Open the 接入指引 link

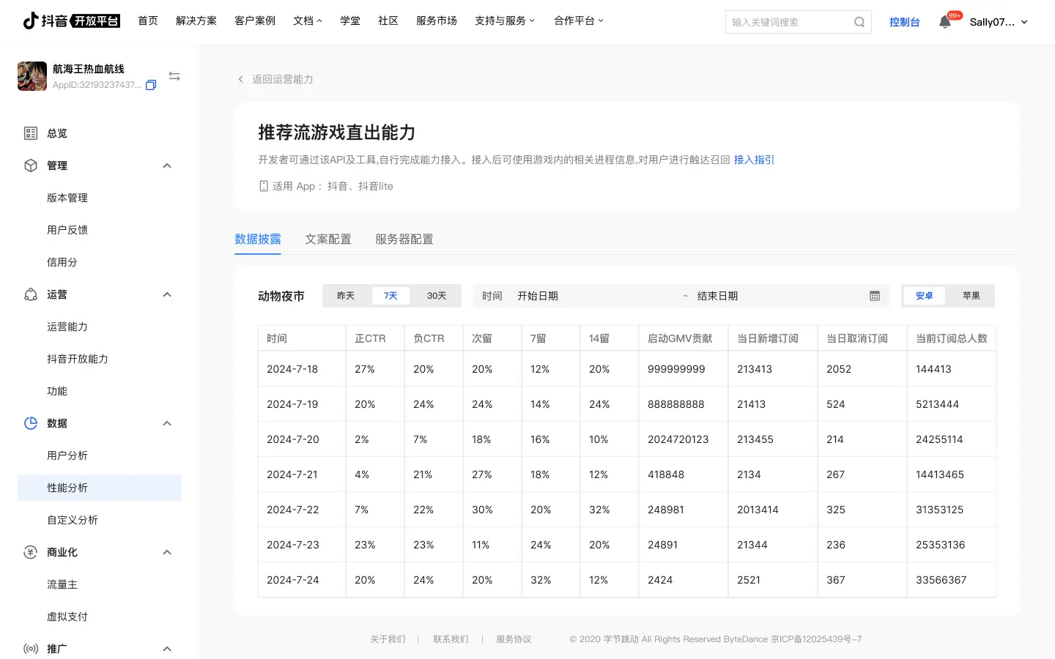pos(754,160)
